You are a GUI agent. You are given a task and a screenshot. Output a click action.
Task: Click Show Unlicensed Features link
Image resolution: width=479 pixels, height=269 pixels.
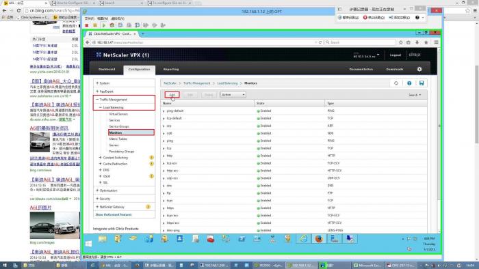tap(114, 215)
